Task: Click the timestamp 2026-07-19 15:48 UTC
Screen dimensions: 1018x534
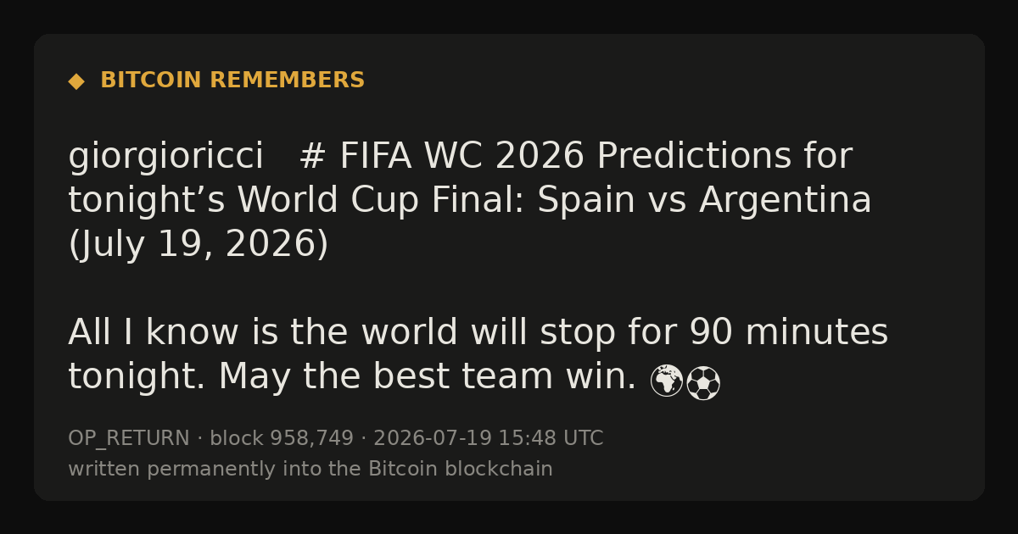Action: pyautogui.click(x=489, y=439)
